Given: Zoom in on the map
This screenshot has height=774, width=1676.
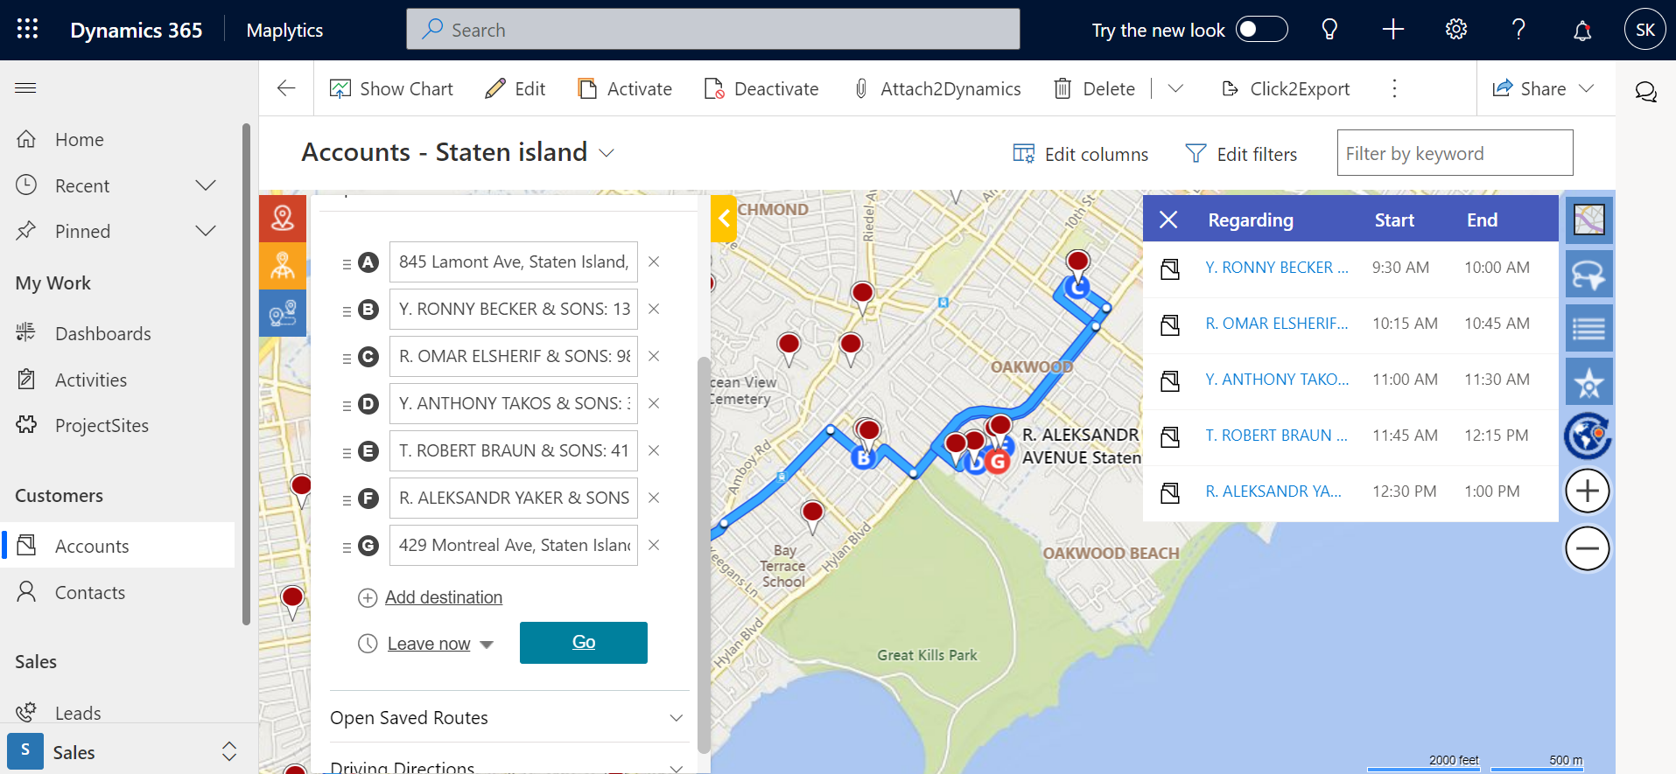Looking at the screenshot, I should (x=1588, y=492).
